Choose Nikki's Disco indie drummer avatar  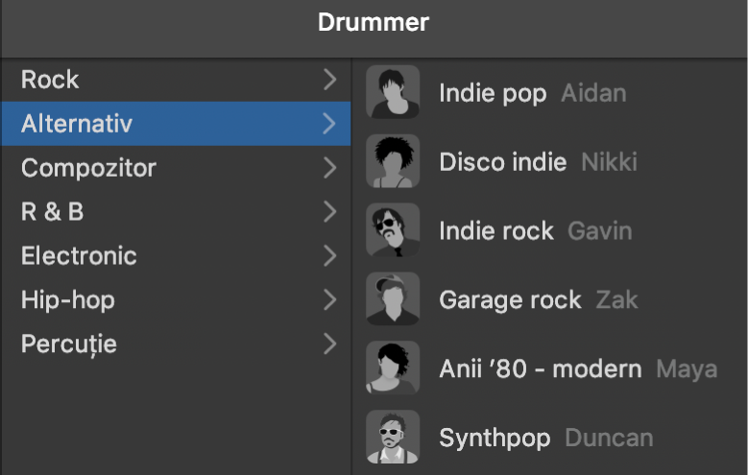click(393, 161)
